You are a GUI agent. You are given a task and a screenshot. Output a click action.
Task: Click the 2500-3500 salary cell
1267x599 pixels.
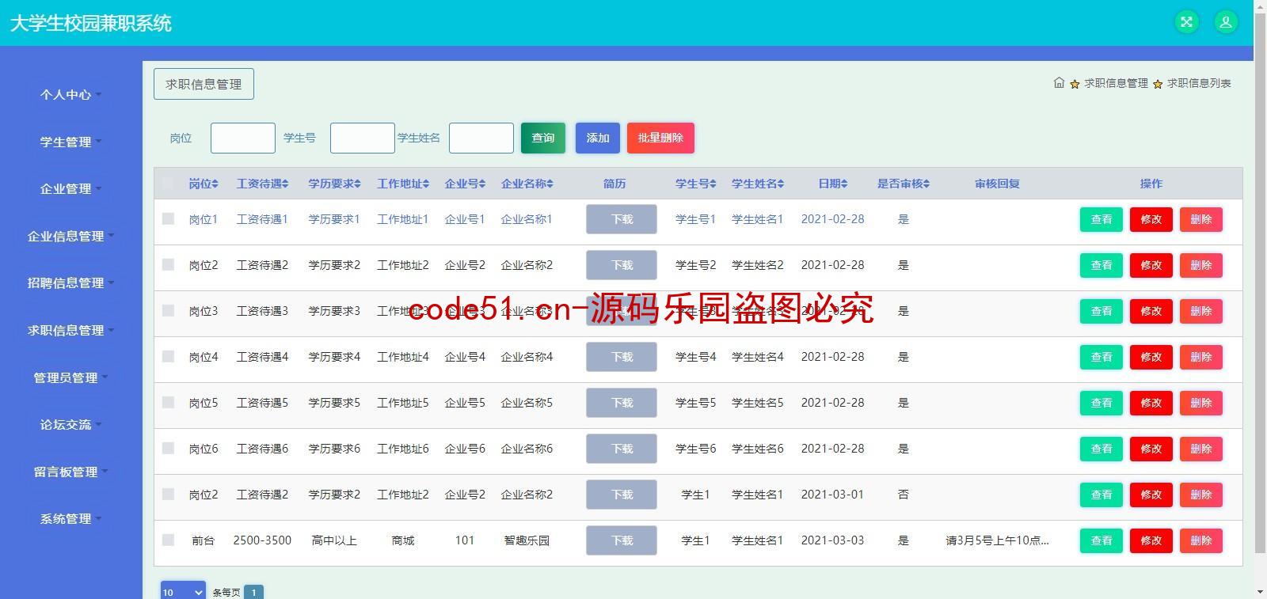click(x=262, y=540)
